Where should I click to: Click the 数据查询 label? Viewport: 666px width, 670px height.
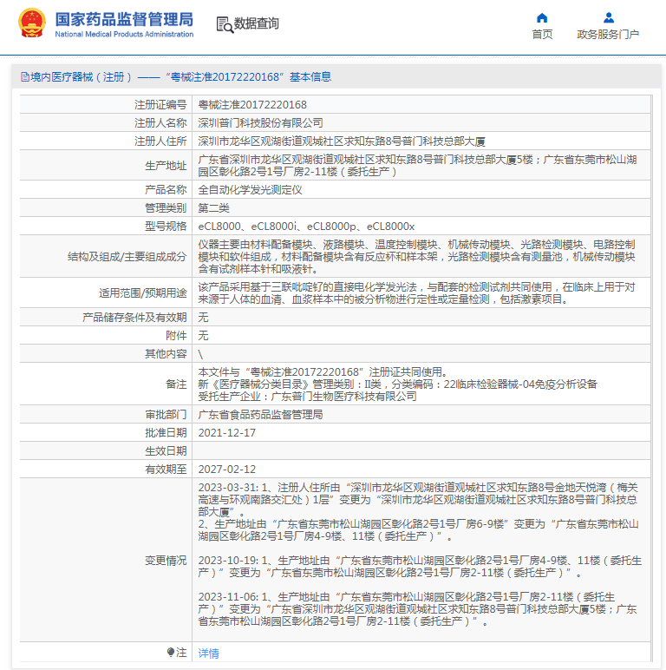[x=256, y=23]
